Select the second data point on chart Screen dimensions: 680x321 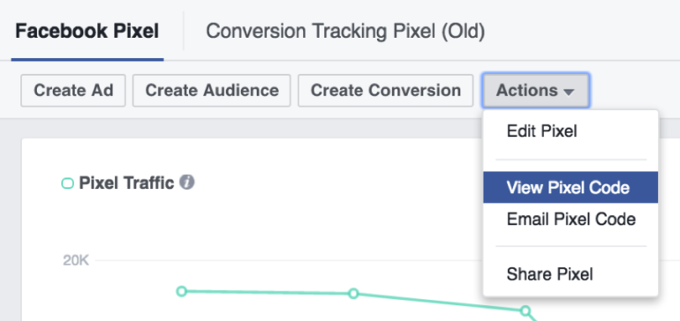pos(353,294)
